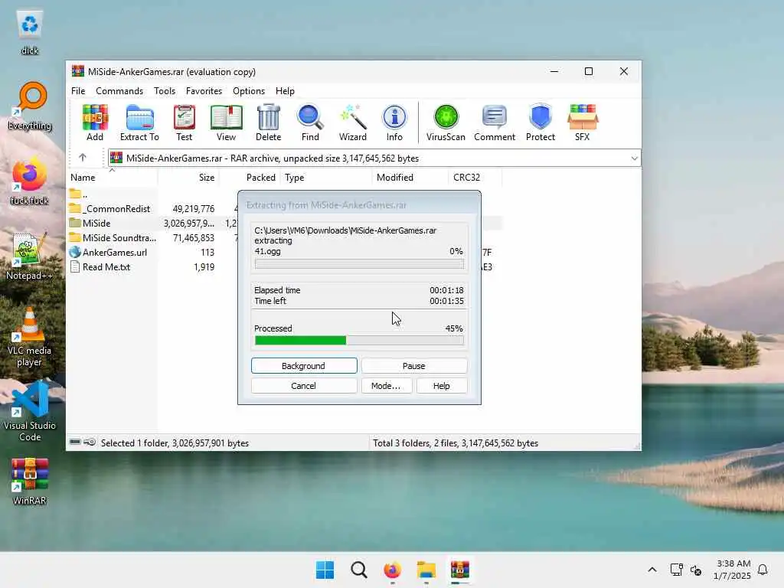784x588 pixels.
Task: Open File Explorer from taskbar
Action: pyautogui.click(x=426, y=570)
